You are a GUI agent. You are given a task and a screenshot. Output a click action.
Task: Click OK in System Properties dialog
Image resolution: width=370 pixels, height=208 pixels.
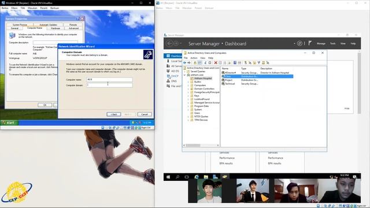click(45, 105)
